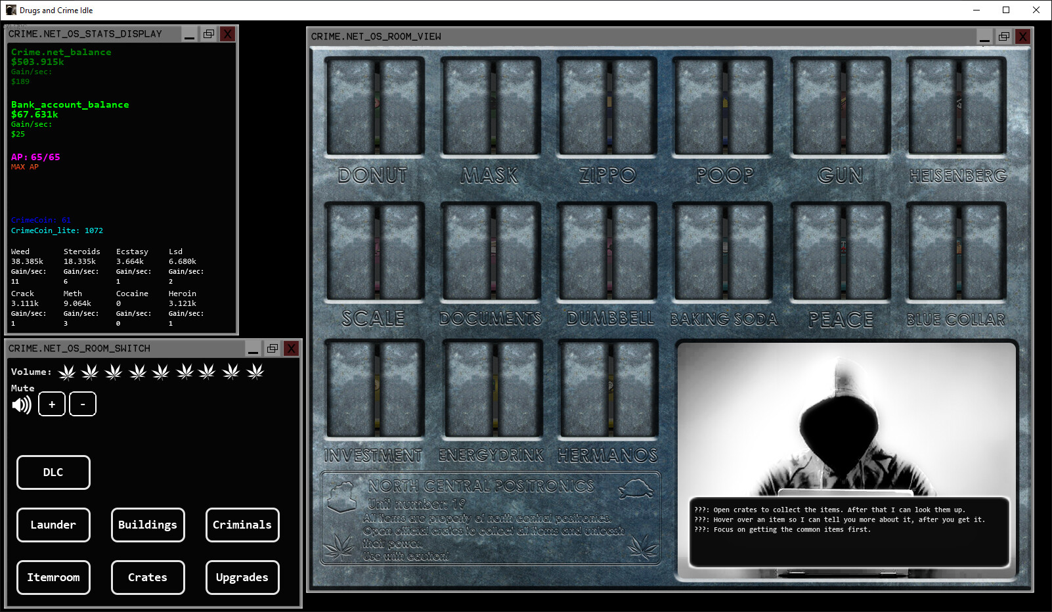The height and width of the screenshot is (612, 1052).
Task: Switch to the Upgrades screen
Action: [x=242, y=577]
